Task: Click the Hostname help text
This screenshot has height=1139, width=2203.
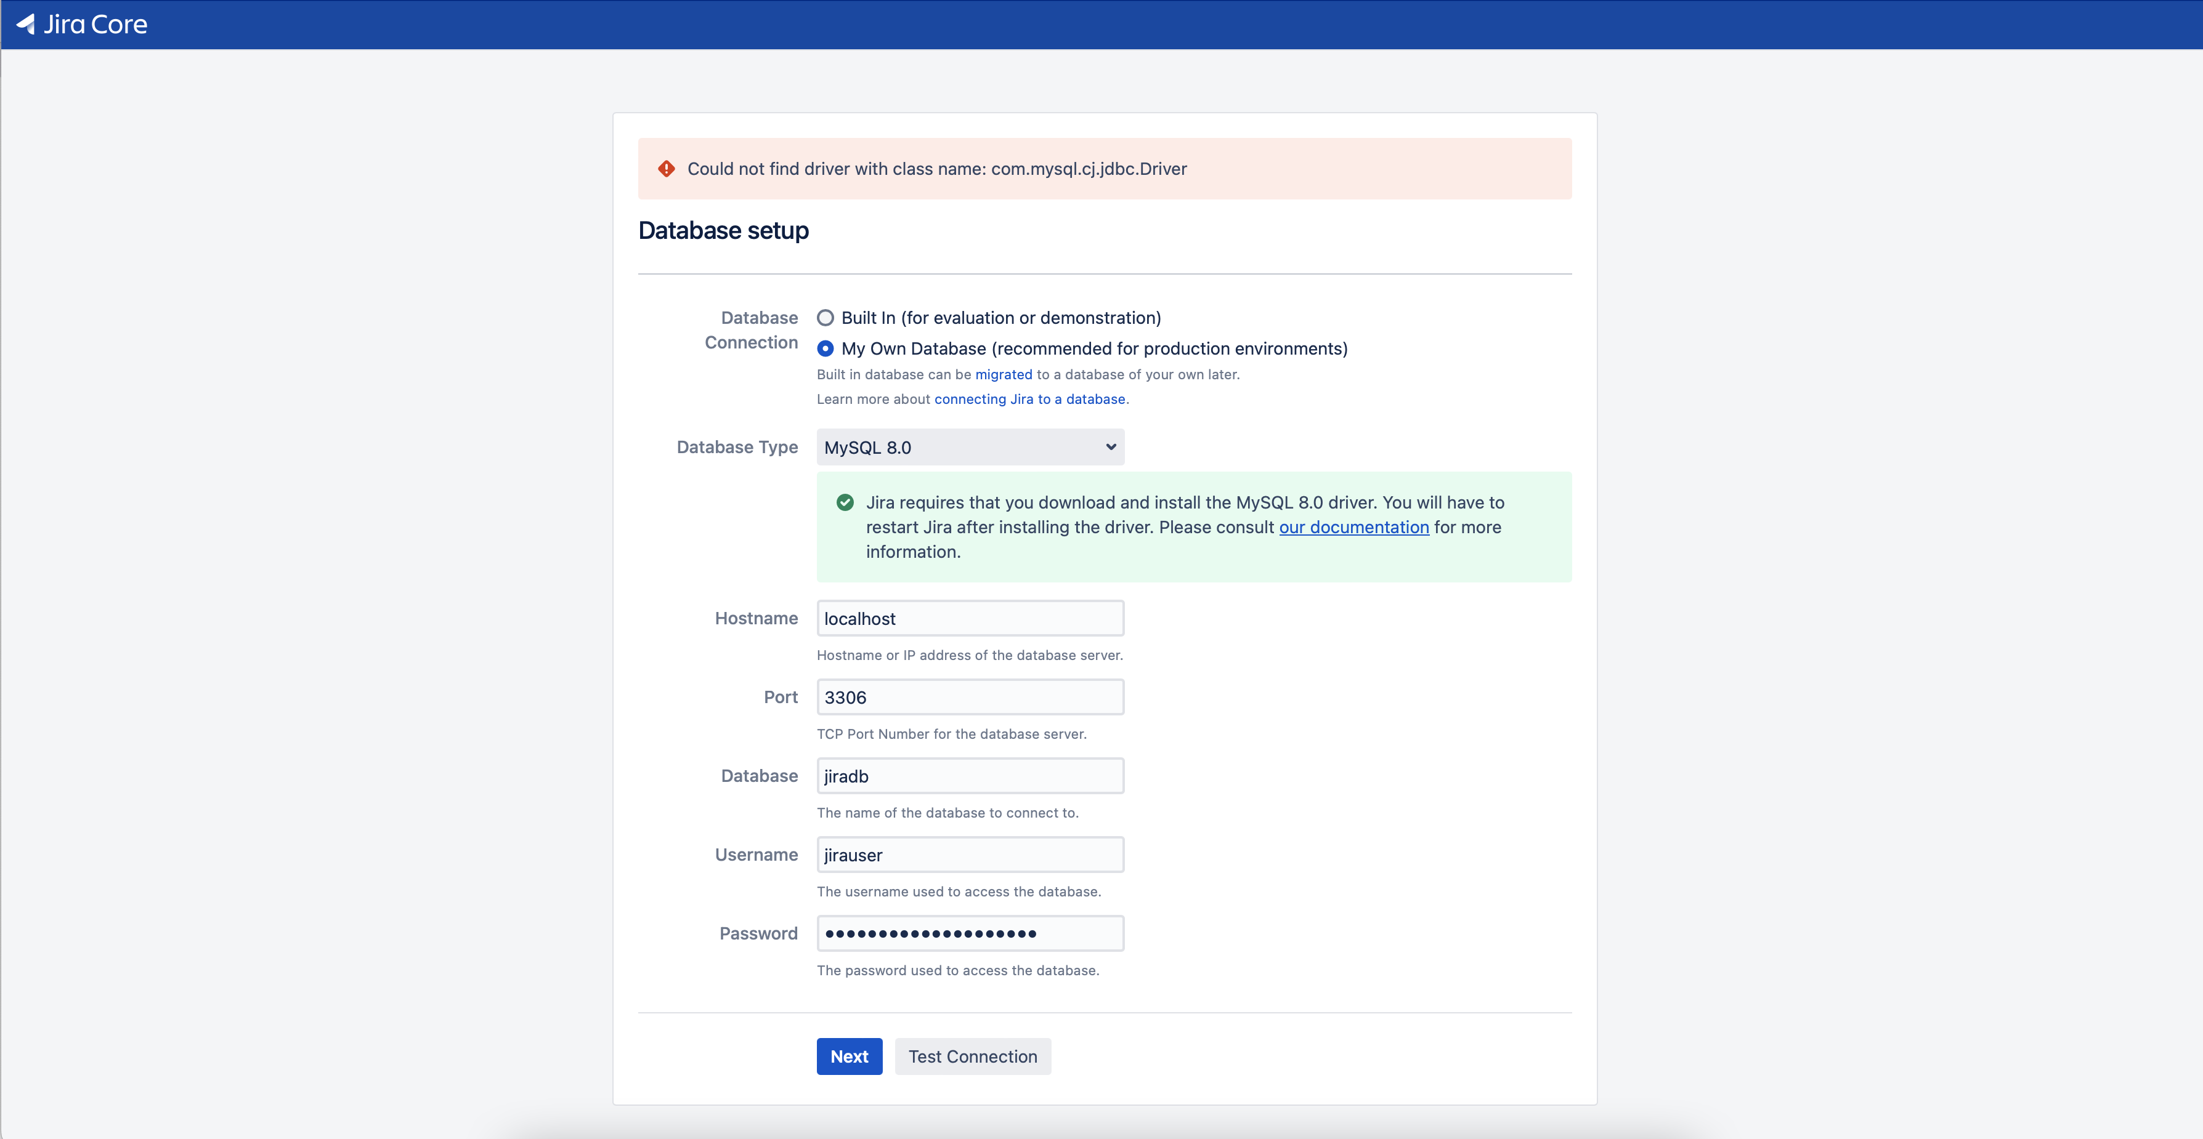Action: [x=970, y=655]
